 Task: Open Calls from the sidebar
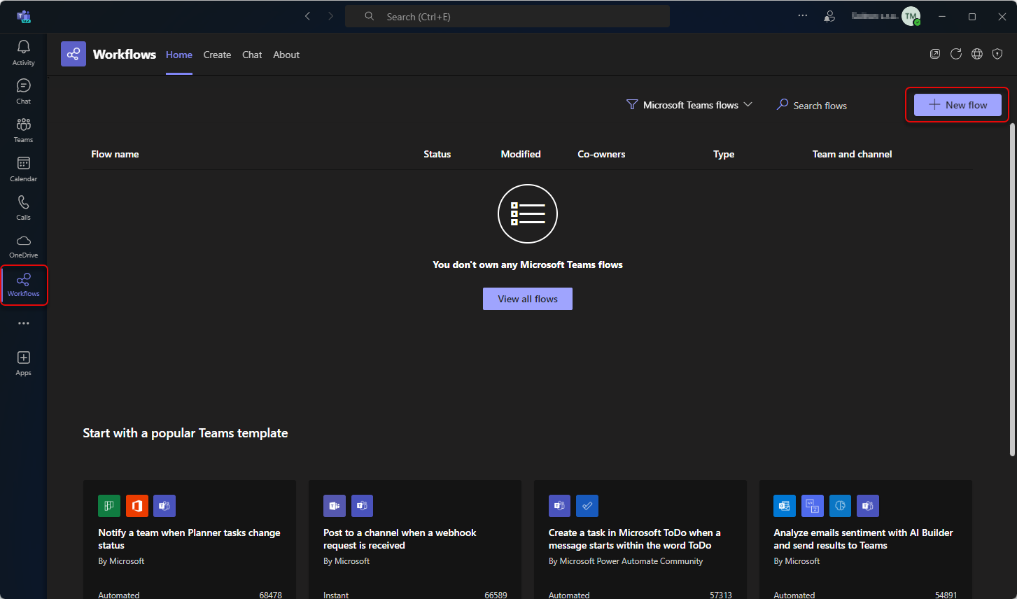pos(23,208)
